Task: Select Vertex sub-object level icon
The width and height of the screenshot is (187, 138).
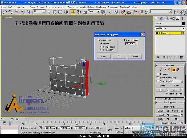Action: click(x=160, y=70)
